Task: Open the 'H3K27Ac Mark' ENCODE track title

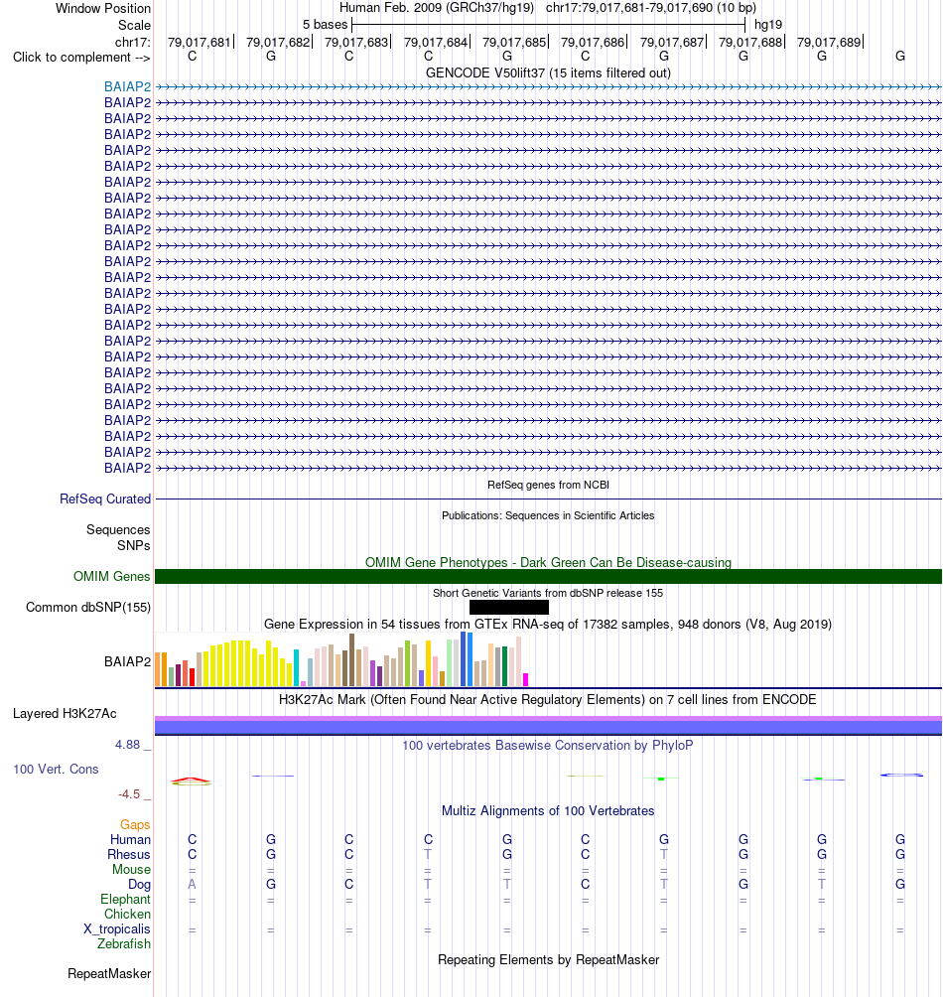Action: pos(548,700)
